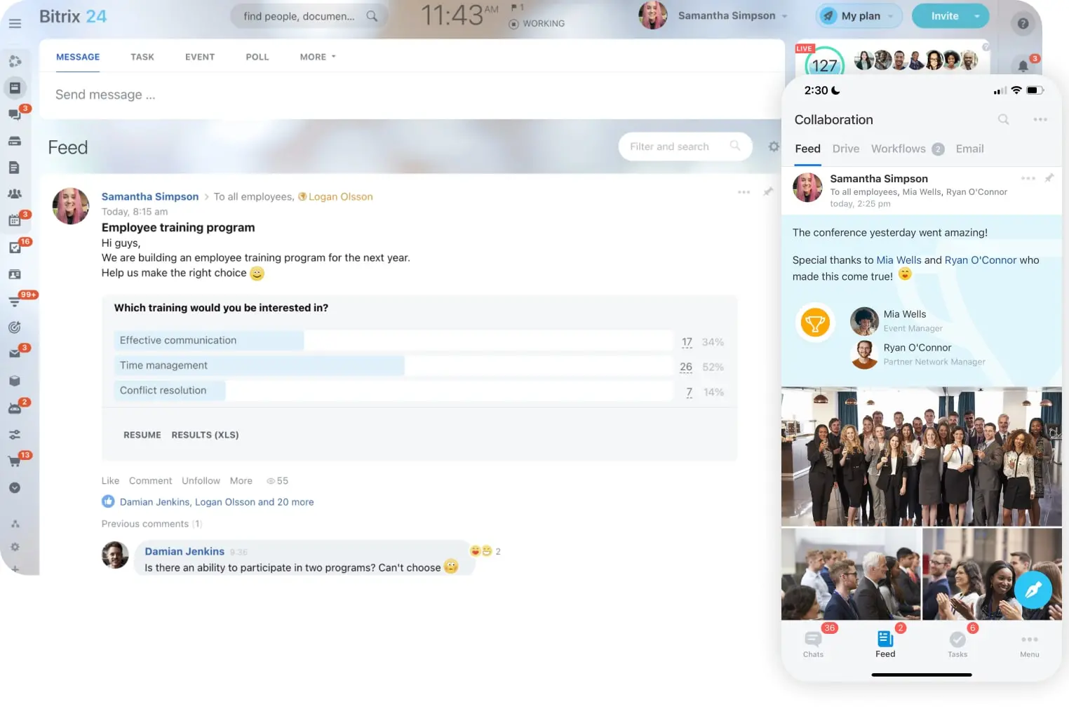
Task: Open Samantha Simpson author link
Action: [x=150, y=197]
